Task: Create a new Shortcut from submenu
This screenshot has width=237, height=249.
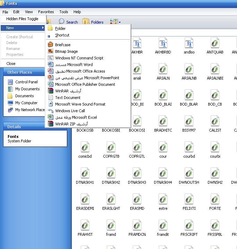Action: (x=88, y=35)
